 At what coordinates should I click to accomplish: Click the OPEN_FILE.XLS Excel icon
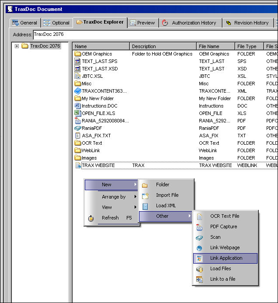point(78,113)
